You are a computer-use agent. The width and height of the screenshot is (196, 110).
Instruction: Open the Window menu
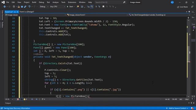point(82,2)
